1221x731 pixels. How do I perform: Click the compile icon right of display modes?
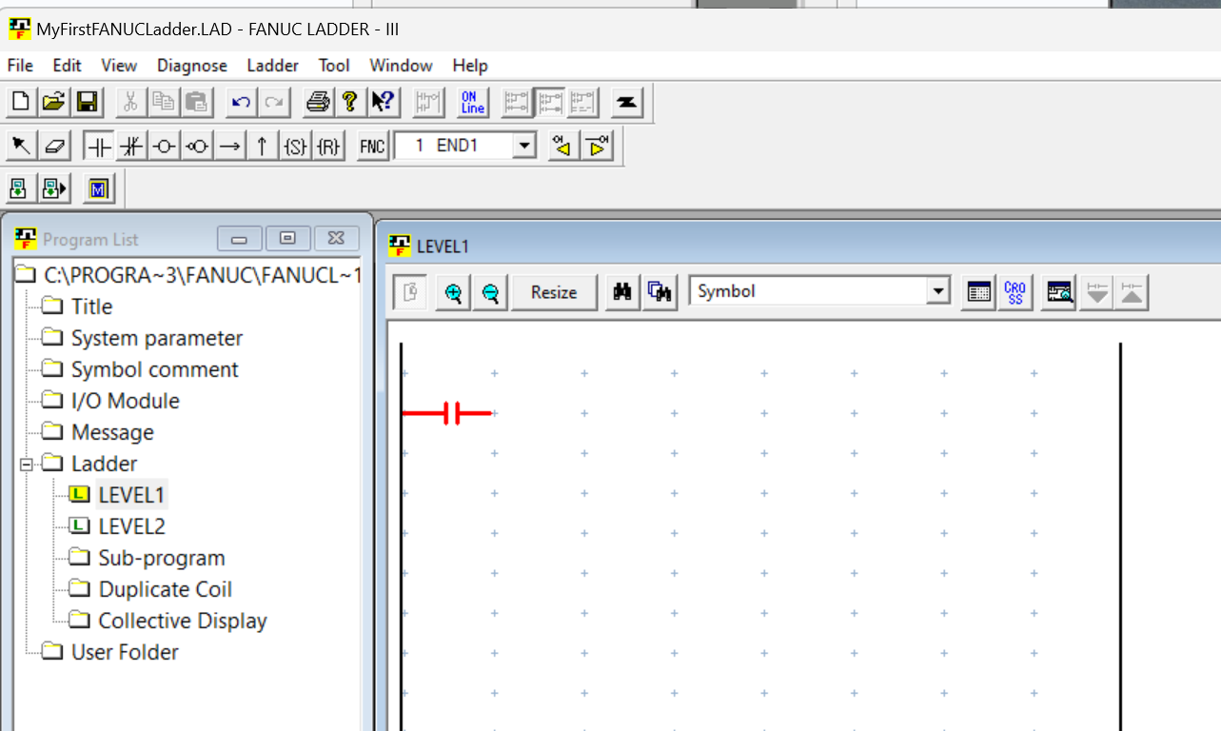coord(626,102)
